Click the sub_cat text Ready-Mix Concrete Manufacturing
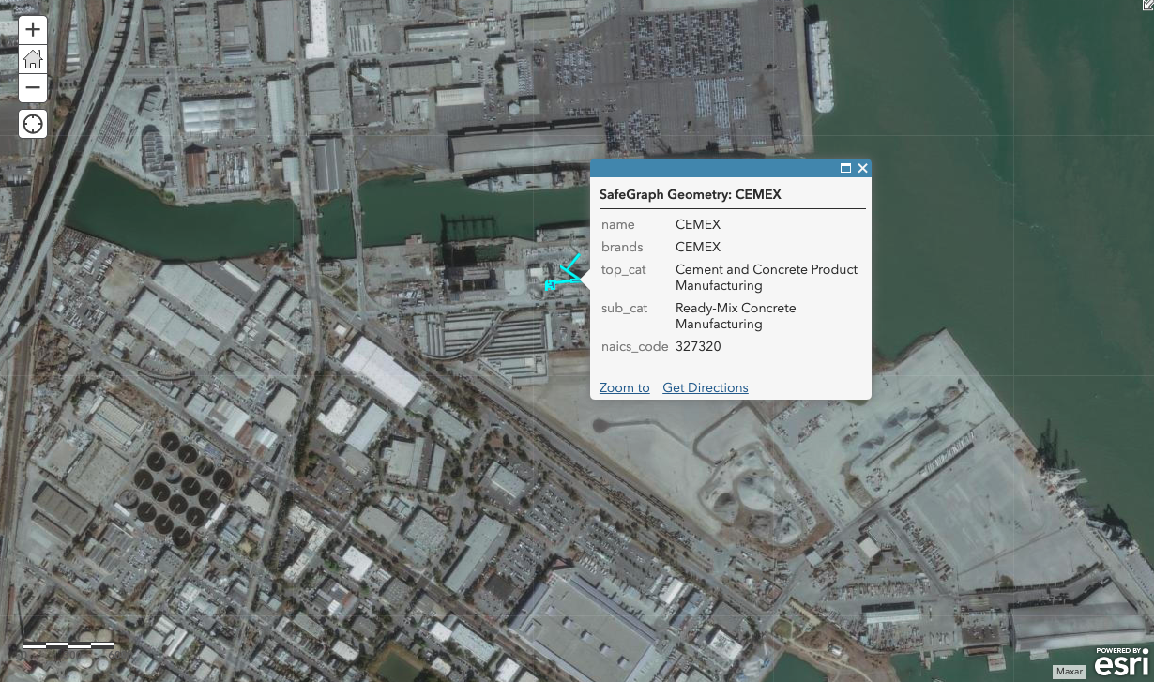Image resolution: width=1154 pixels, height=682 pixels. [736, 315]
